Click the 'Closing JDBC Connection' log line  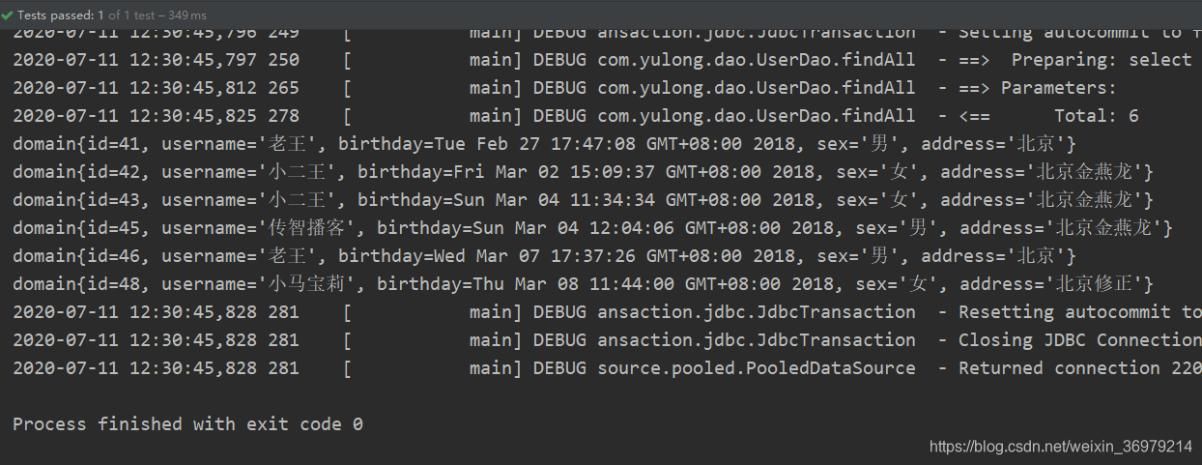(607, 340)
